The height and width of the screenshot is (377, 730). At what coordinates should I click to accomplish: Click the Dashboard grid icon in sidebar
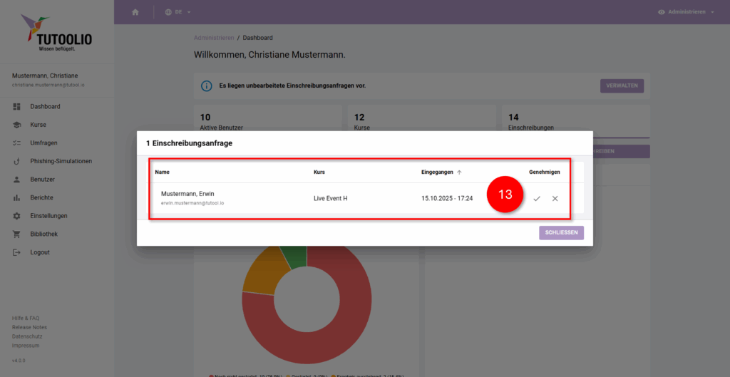(x=16, y=107)
